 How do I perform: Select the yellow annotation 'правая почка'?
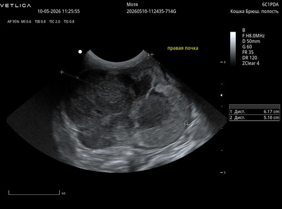point(183,48)
